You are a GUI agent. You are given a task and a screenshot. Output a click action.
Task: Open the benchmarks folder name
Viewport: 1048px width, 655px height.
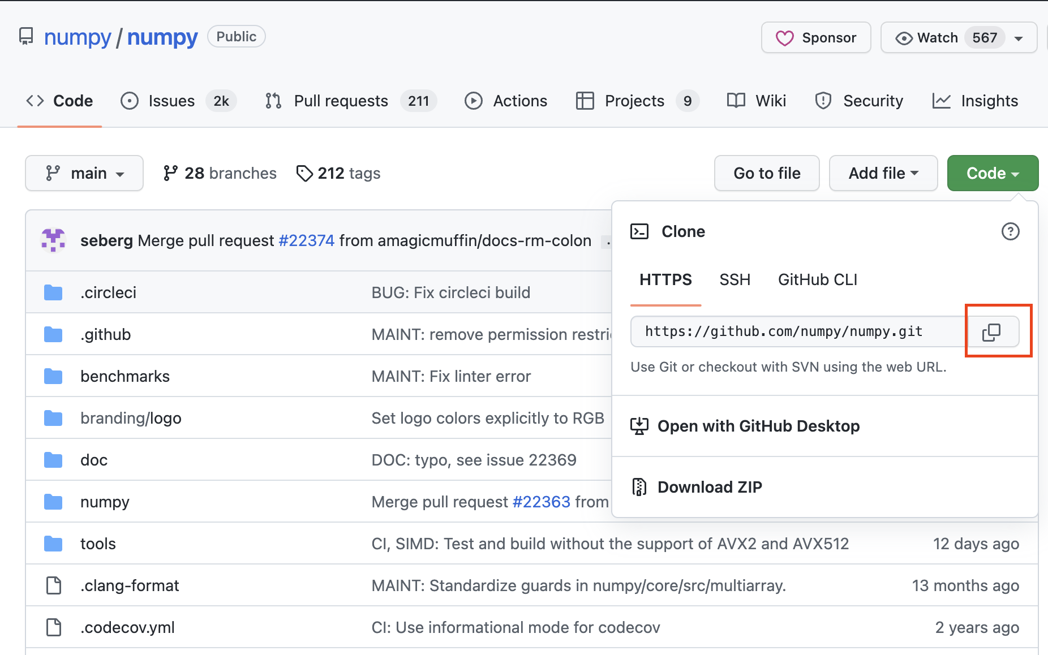click(x=125, y=376)
